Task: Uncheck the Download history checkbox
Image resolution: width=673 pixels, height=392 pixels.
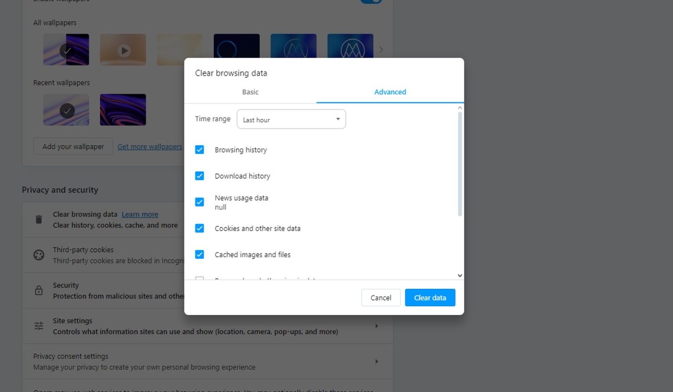Action: (199, 176)
